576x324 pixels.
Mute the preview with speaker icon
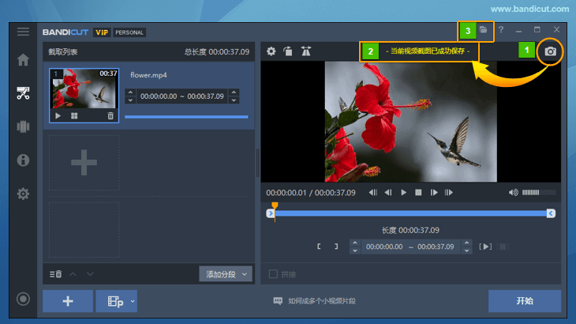[x=514, y=192]
